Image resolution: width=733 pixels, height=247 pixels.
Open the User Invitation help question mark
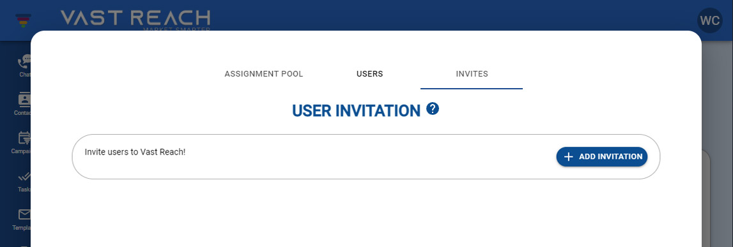coord(433,109)
